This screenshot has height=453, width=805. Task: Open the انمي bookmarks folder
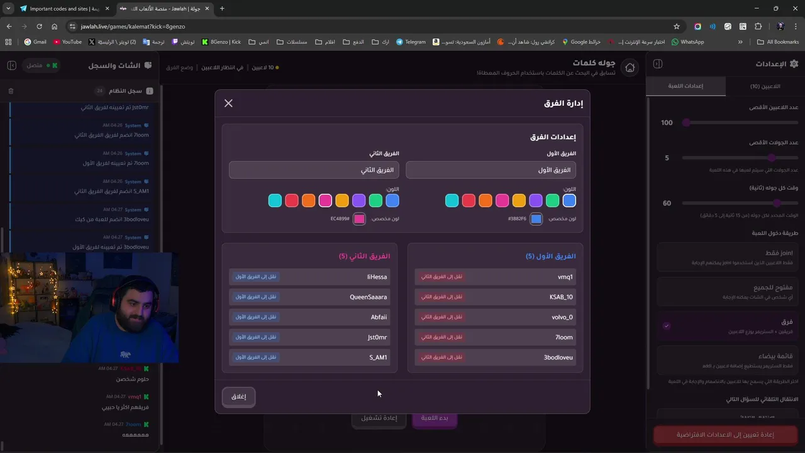point(258,42)
